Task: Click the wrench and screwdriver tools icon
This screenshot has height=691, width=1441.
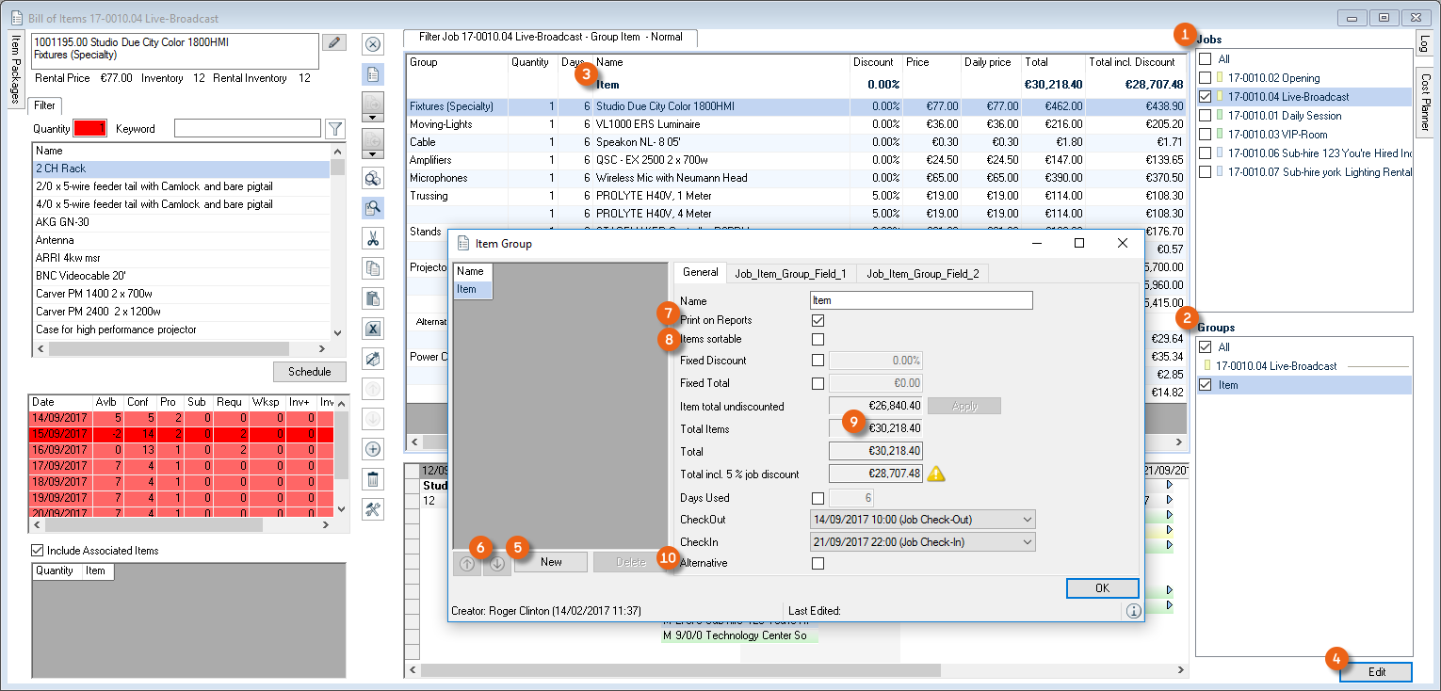Action: 373,509
